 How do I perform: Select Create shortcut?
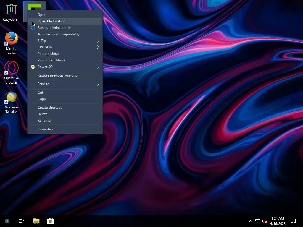65,108
